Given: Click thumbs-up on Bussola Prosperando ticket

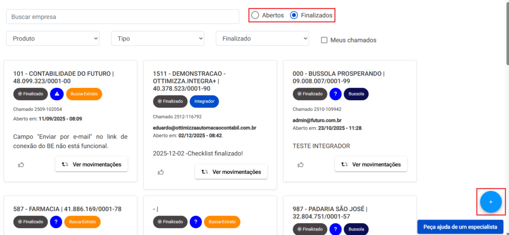Looking at the screenshot, I should click(x=301, y=164).
